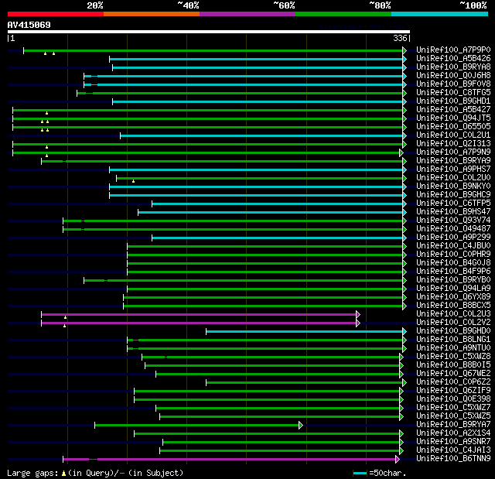495x479 pixels.
Task: Click the UniRef100_C5XWZ5 label
Action: tap(453, 416)
